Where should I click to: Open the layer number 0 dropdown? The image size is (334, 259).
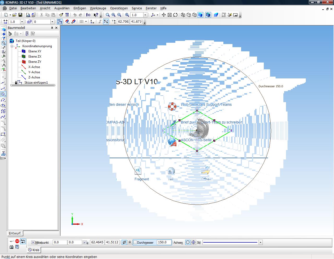tap(52, 22)
